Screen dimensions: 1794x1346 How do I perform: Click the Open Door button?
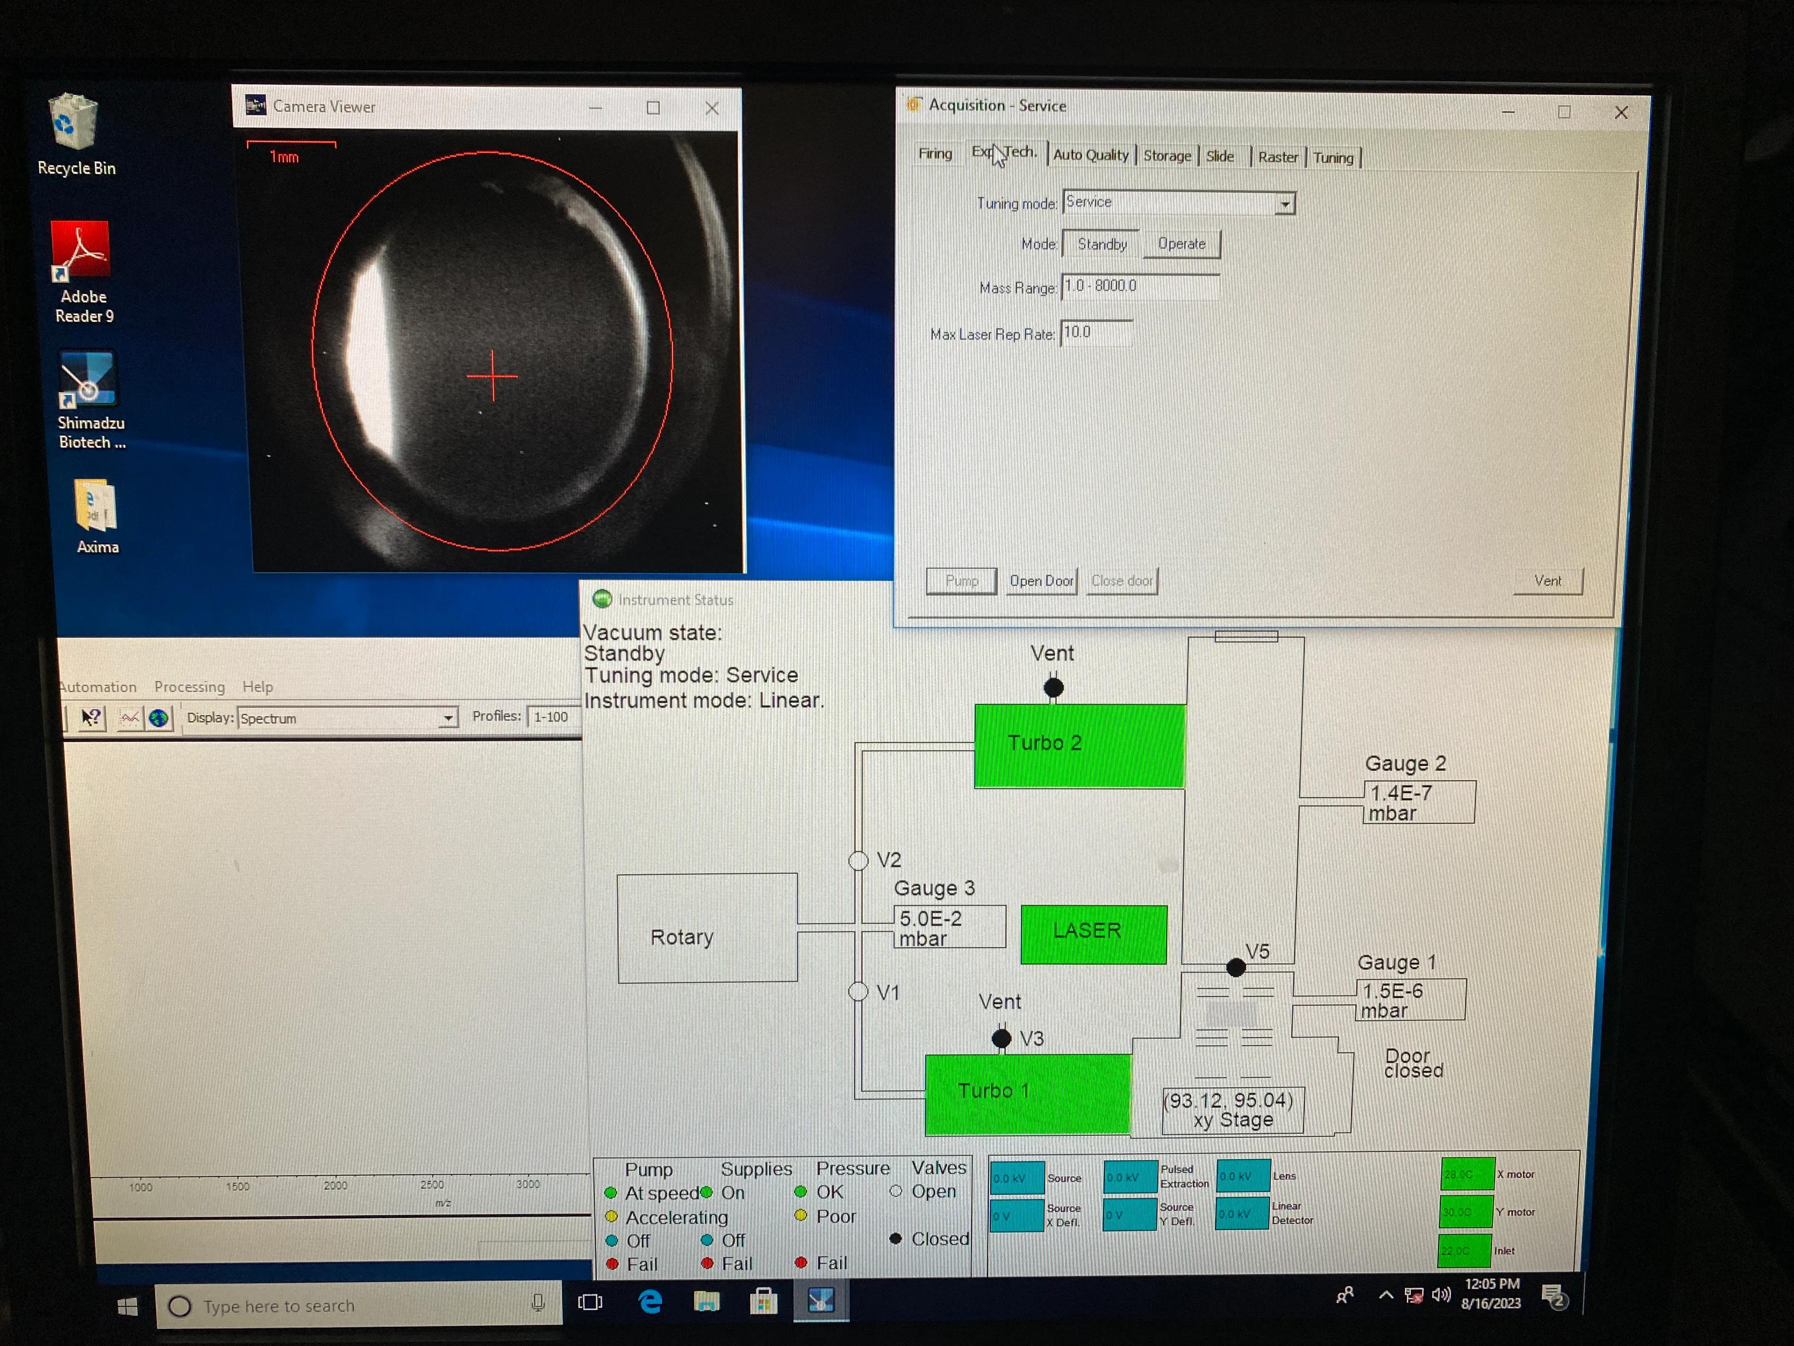pyautogui.click(x=1041, y=581)
